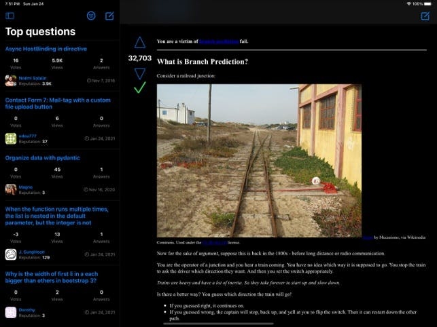Click 'Consider a railroad junction' text
Screen dimensions: 437x327
(186, 76)
